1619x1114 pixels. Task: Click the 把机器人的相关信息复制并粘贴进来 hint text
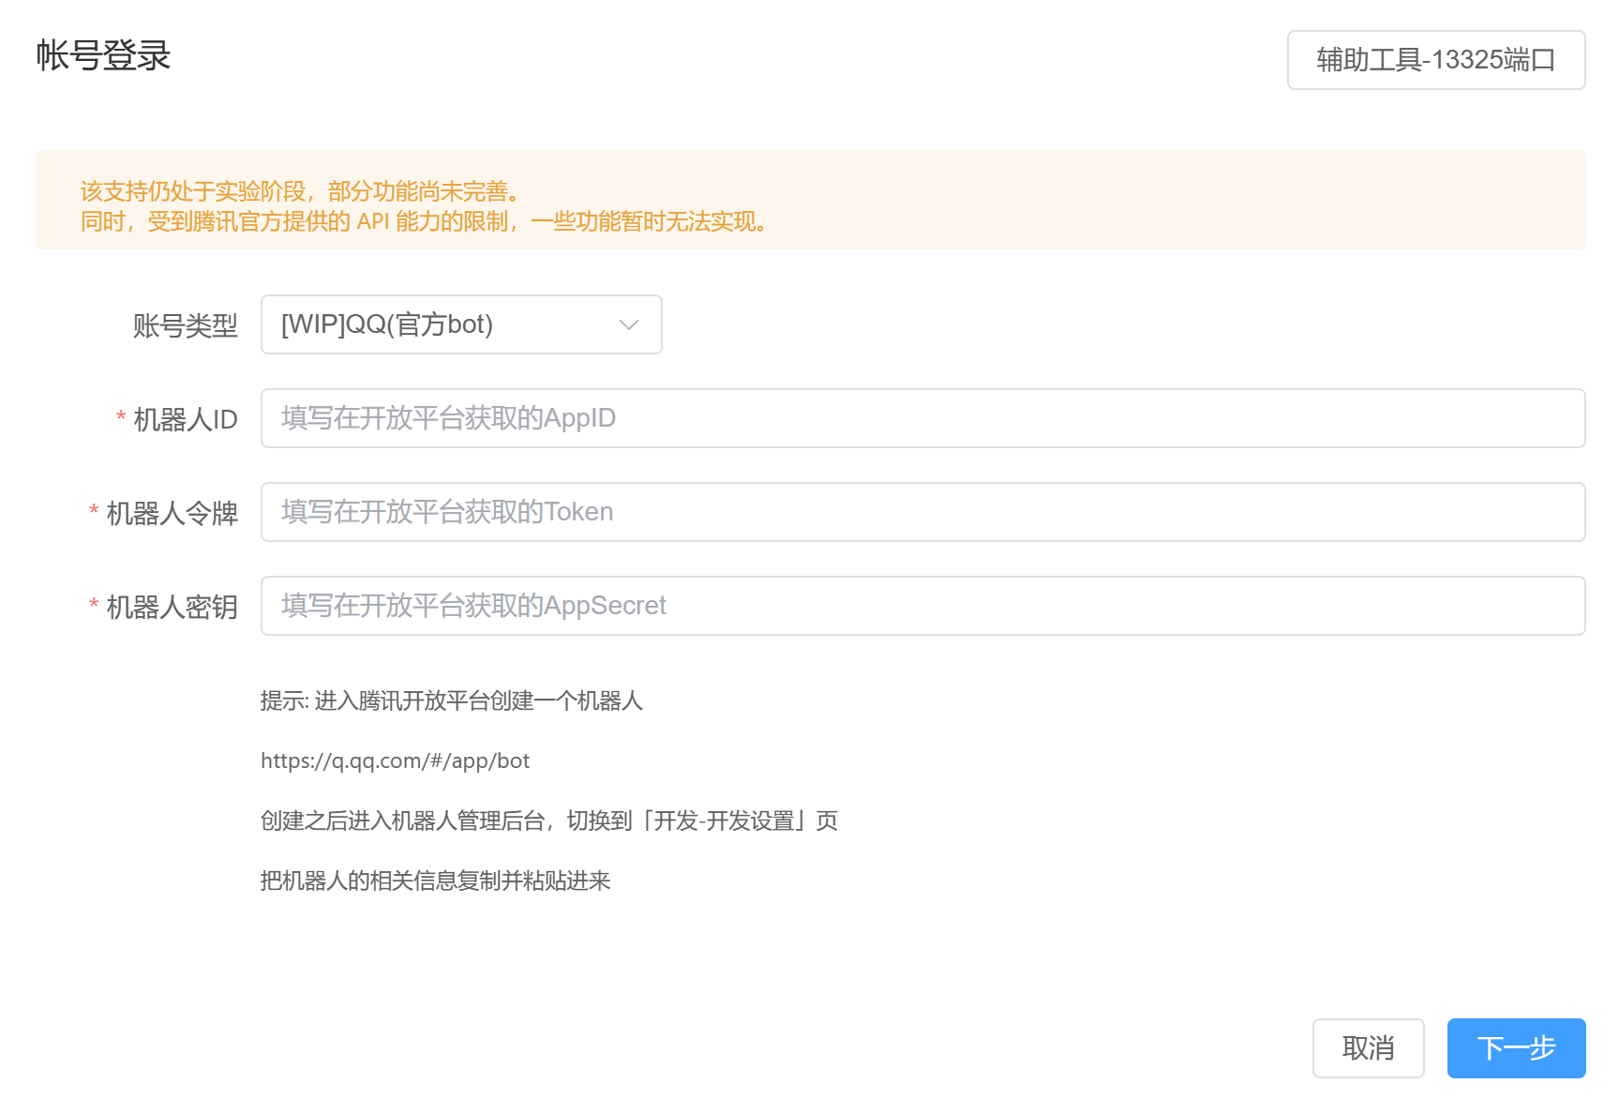pyautogui.click(x=435, y=881)
